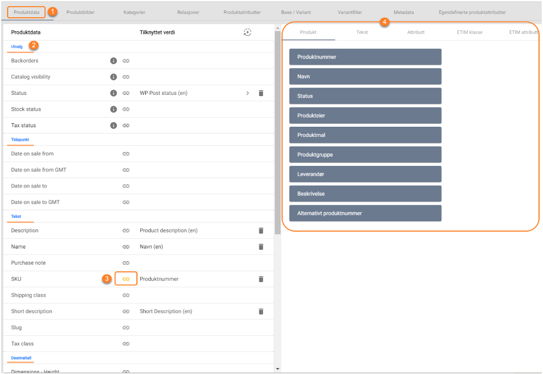This screenshot has height=374, width=543.
Task: Select the Produkt tab in the right panel
Action: tap(308, 32)
